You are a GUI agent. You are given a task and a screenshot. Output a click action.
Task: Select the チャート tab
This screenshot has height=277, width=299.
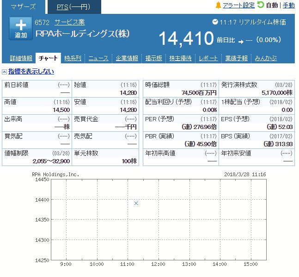point(48,58)
